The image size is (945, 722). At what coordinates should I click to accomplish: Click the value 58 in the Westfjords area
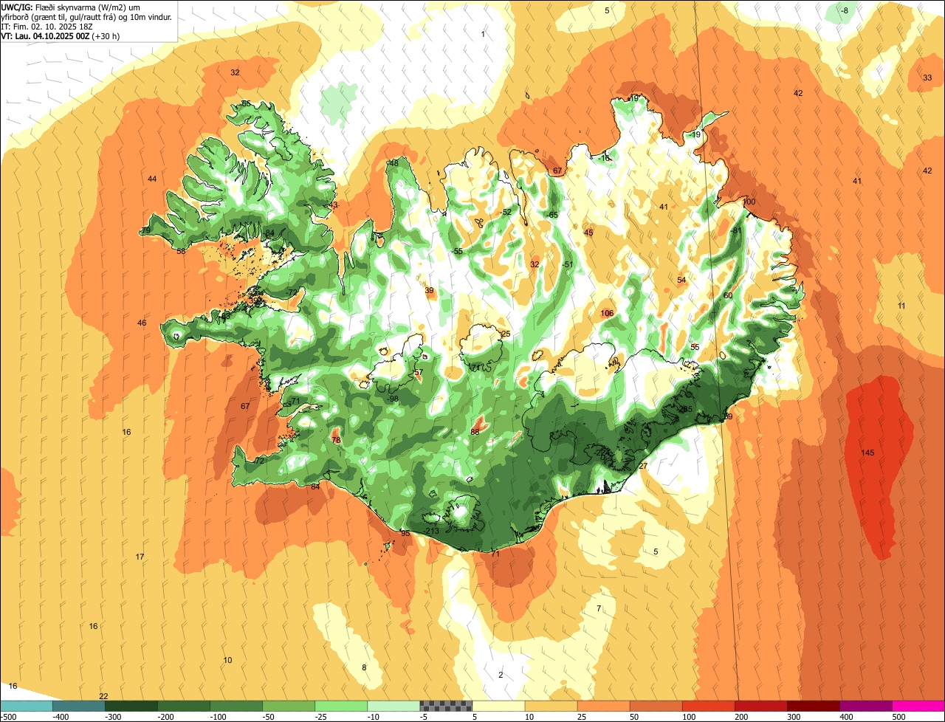[182, 251]
